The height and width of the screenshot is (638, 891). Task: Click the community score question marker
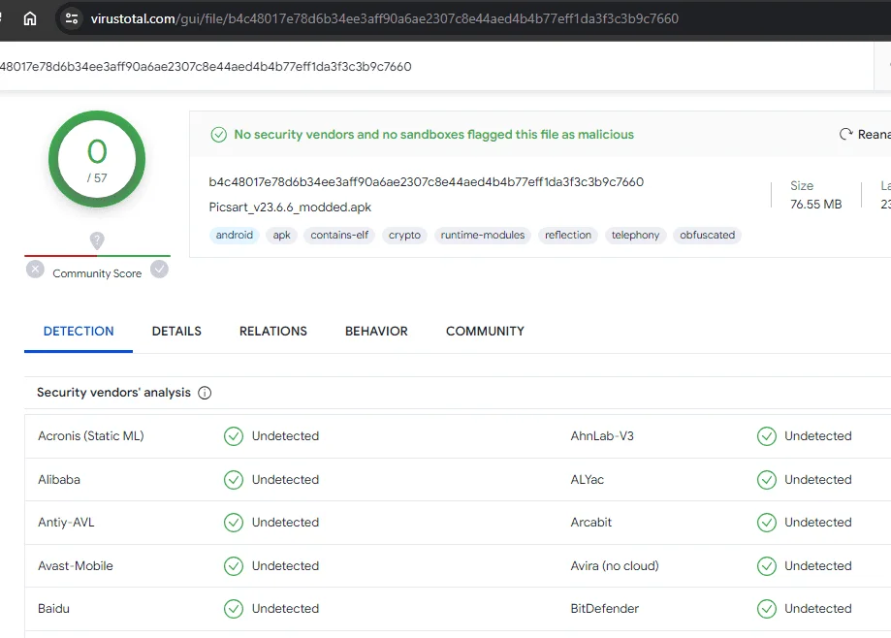(x=97, y=240)
